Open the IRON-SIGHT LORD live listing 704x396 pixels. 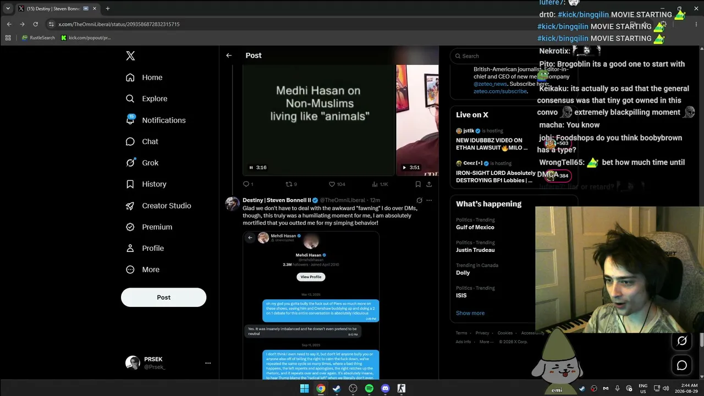pyautogui.click(x=496, y=172)
